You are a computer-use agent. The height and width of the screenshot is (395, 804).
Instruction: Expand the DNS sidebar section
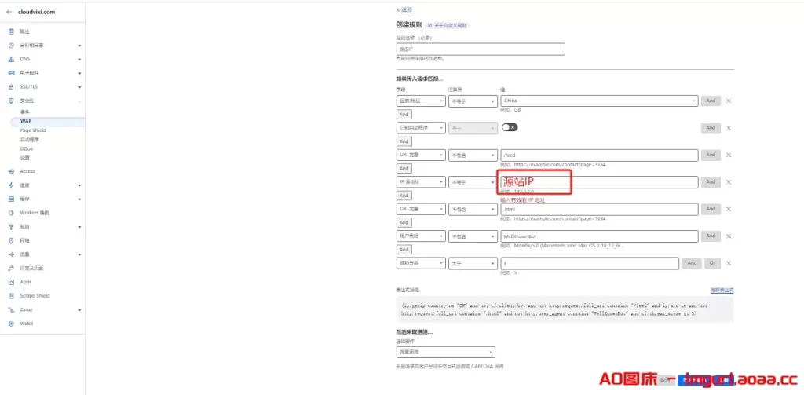[x=79, y=60]
